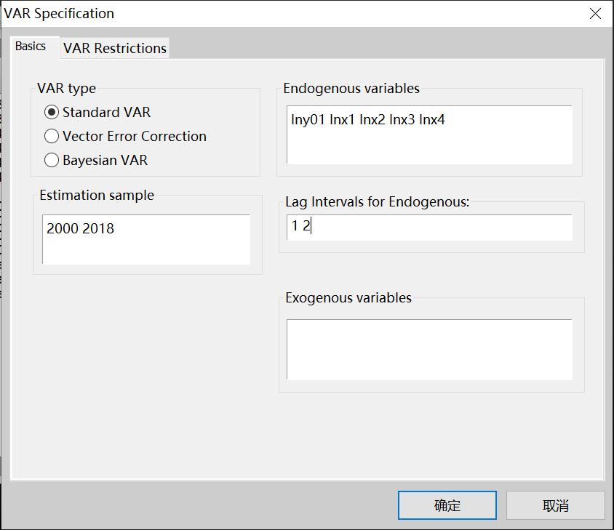Click the 2018 end year in sample

point(98,228)
